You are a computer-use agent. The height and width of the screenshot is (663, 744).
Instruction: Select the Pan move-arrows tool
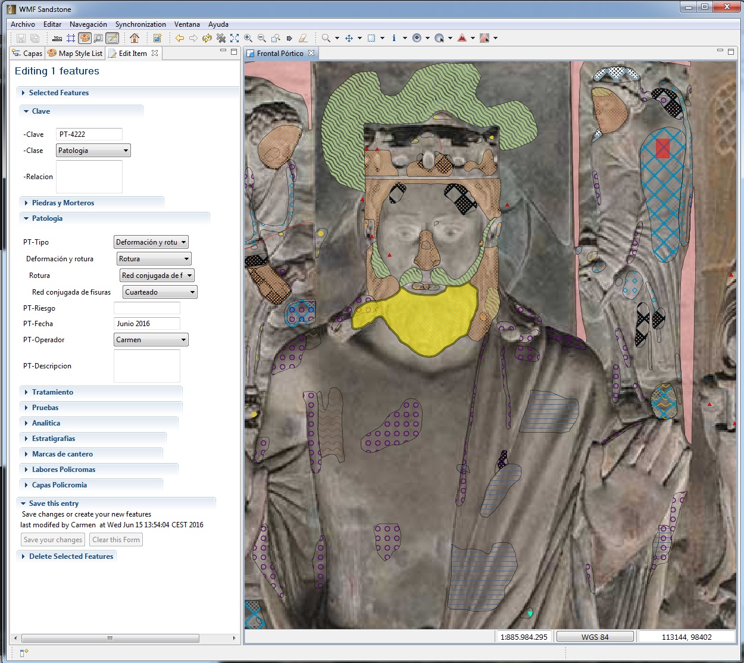(349, 38)
